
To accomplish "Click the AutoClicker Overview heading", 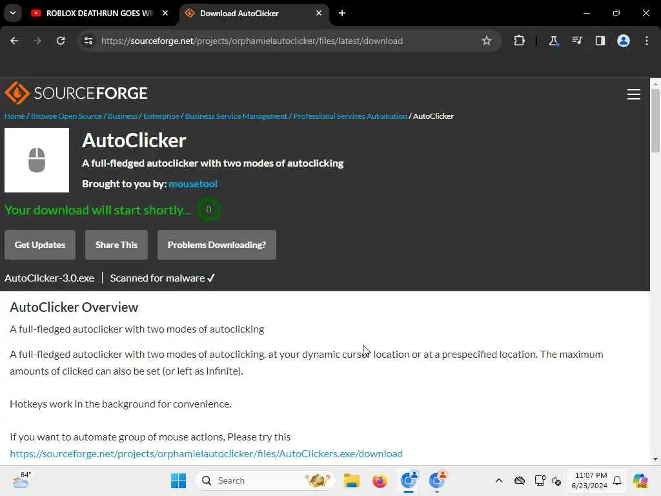I will tap(74, 307).
